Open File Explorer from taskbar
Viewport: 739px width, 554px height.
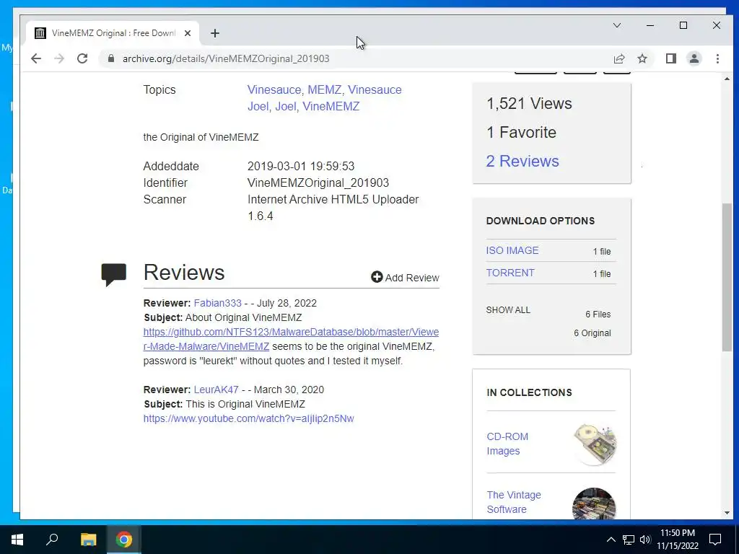click(x=88, y=540)
